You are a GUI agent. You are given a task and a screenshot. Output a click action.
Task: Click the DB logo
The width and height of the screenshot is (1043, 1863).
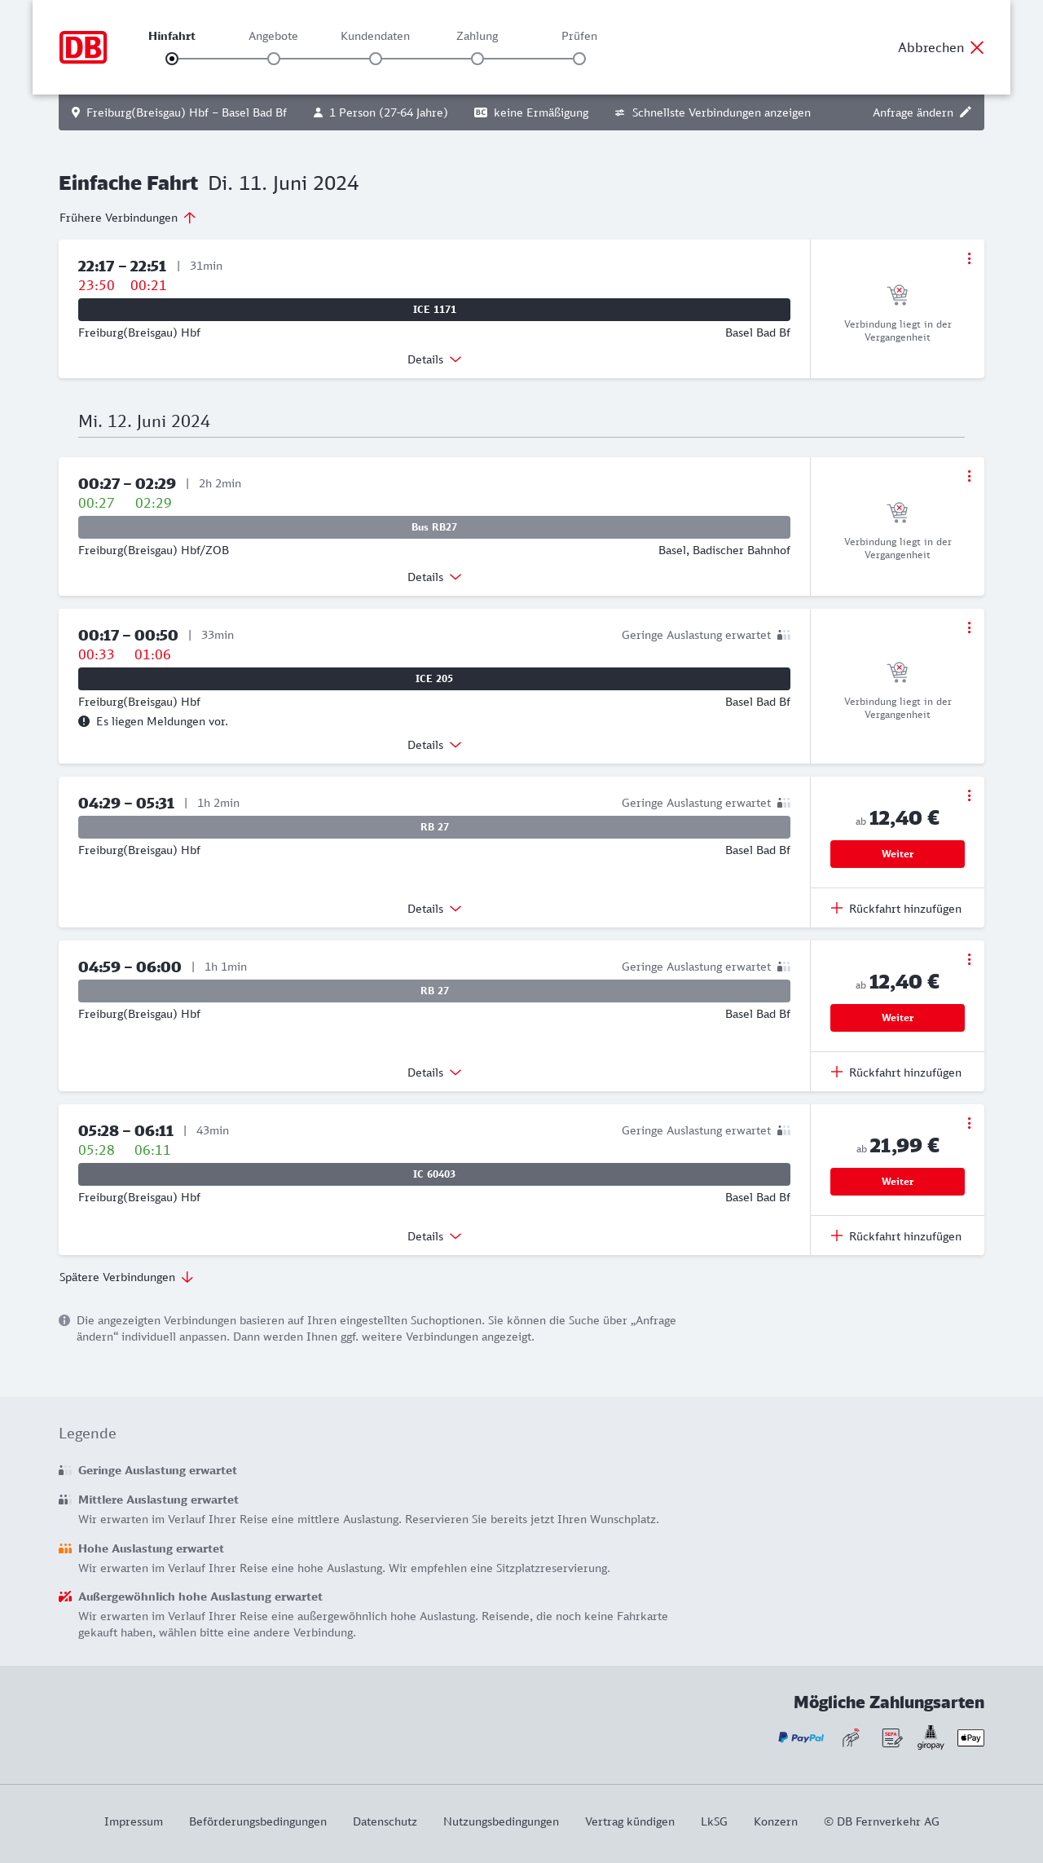[83, 47]
